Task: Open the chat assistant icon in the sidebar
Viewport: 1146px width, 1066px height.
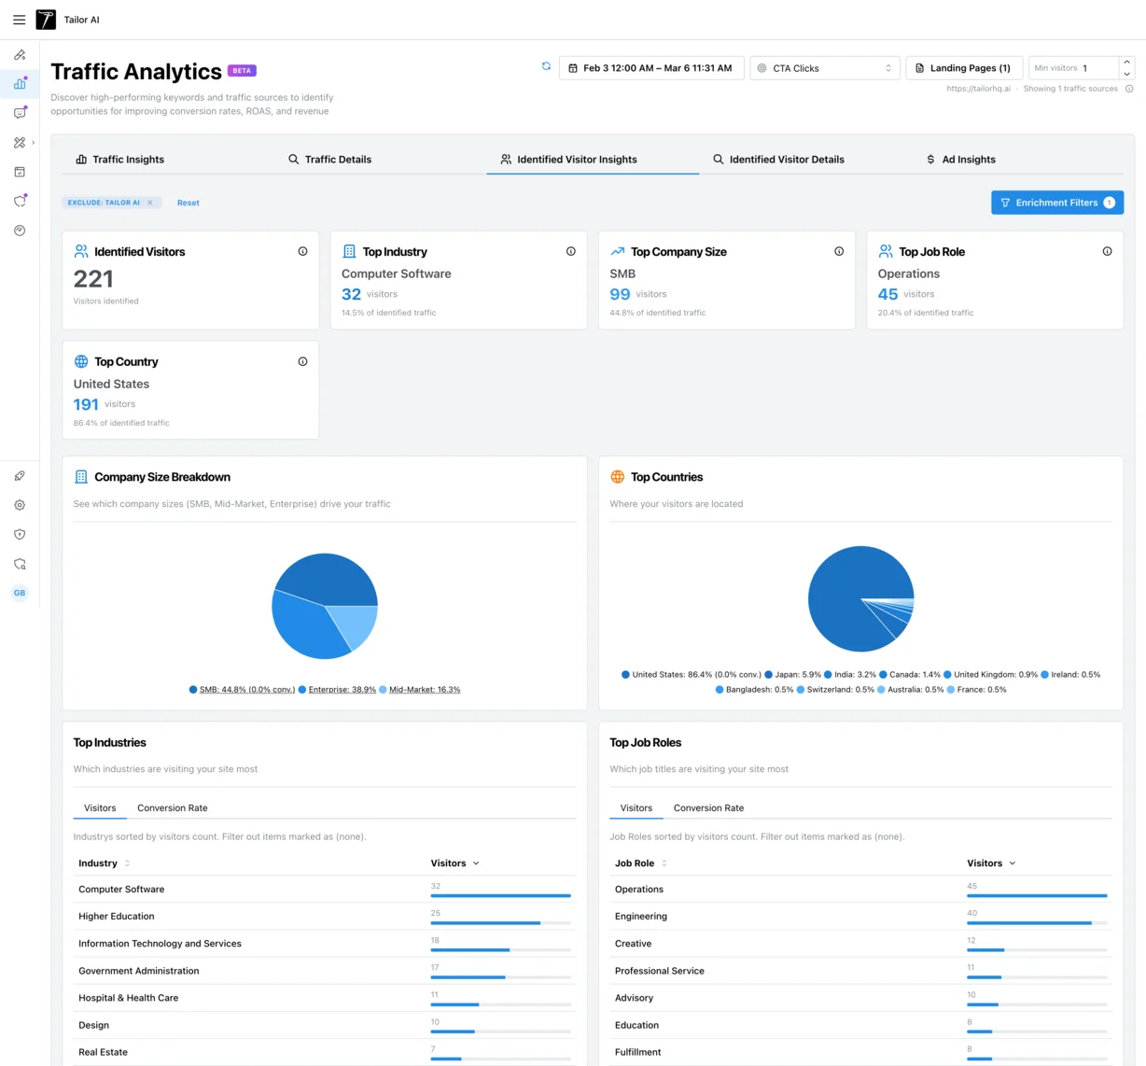Action: click(x=20, y=113)
